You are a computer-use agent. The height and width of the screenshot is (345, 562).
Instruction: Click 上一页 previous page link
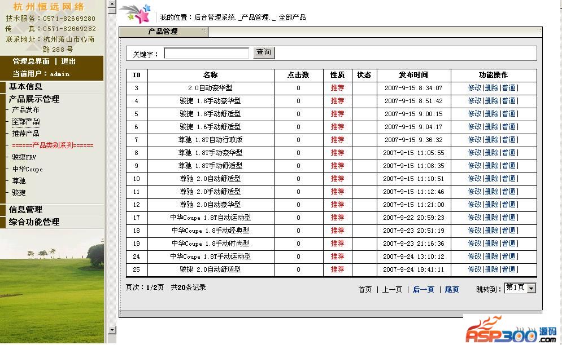[x=392, y=290]
